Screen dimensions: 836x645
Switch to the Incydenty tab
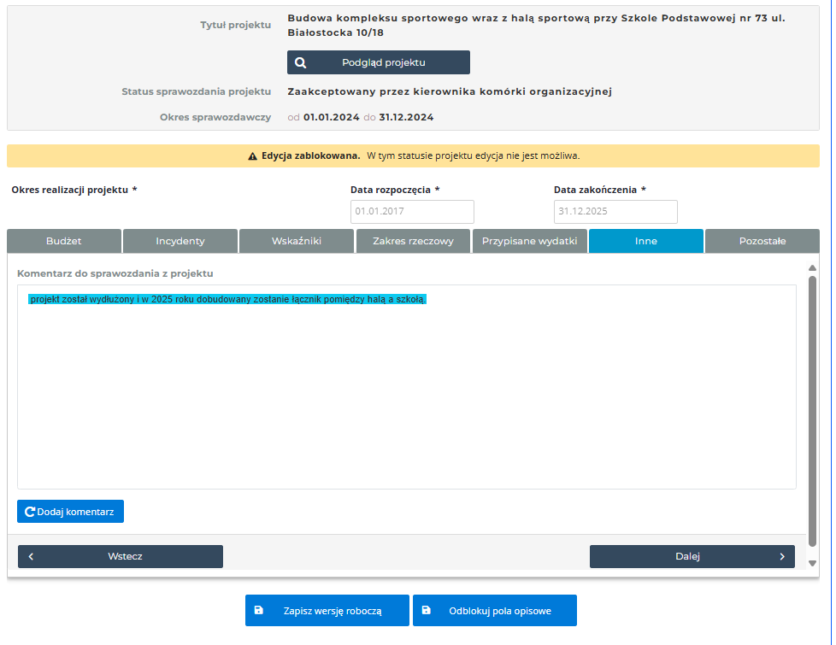point(180,241)
